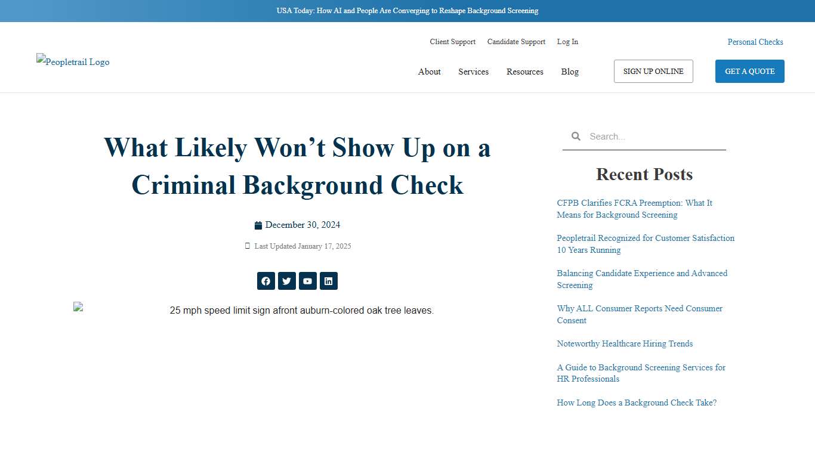815x458 pixels.
Task: Open the About dropdown
Action: point(429,72)
